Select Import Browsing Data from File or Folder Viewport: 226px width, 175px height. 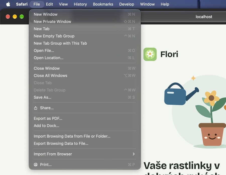[x=85, y=136]
